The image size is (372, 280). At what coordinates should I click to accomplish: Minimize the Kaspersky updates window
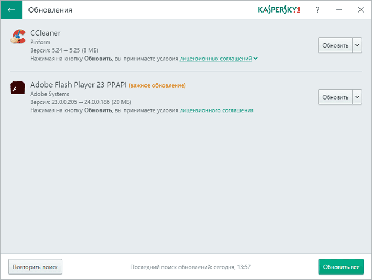[339, 10]
